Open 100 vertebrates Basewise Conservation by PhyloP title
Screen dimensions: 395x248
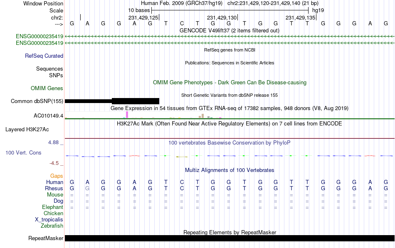230,143
